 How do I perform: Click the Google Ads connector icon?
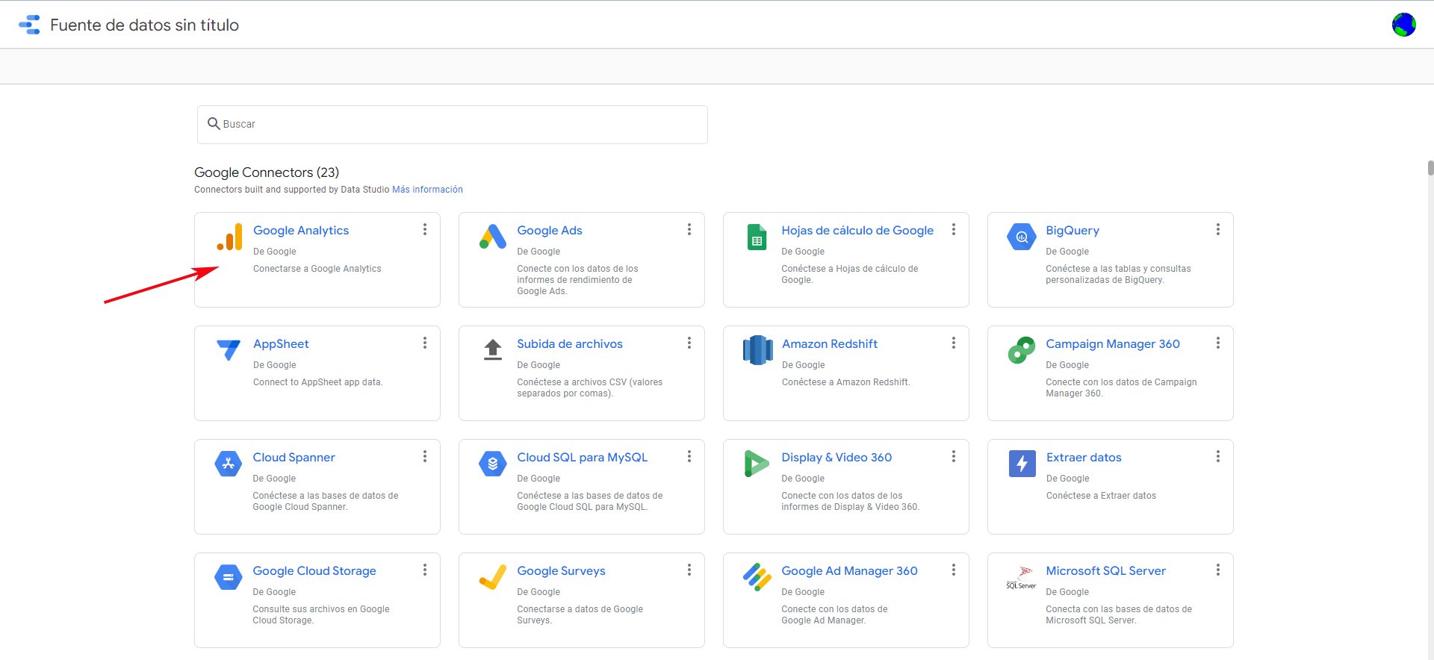(x=493, y=237)
